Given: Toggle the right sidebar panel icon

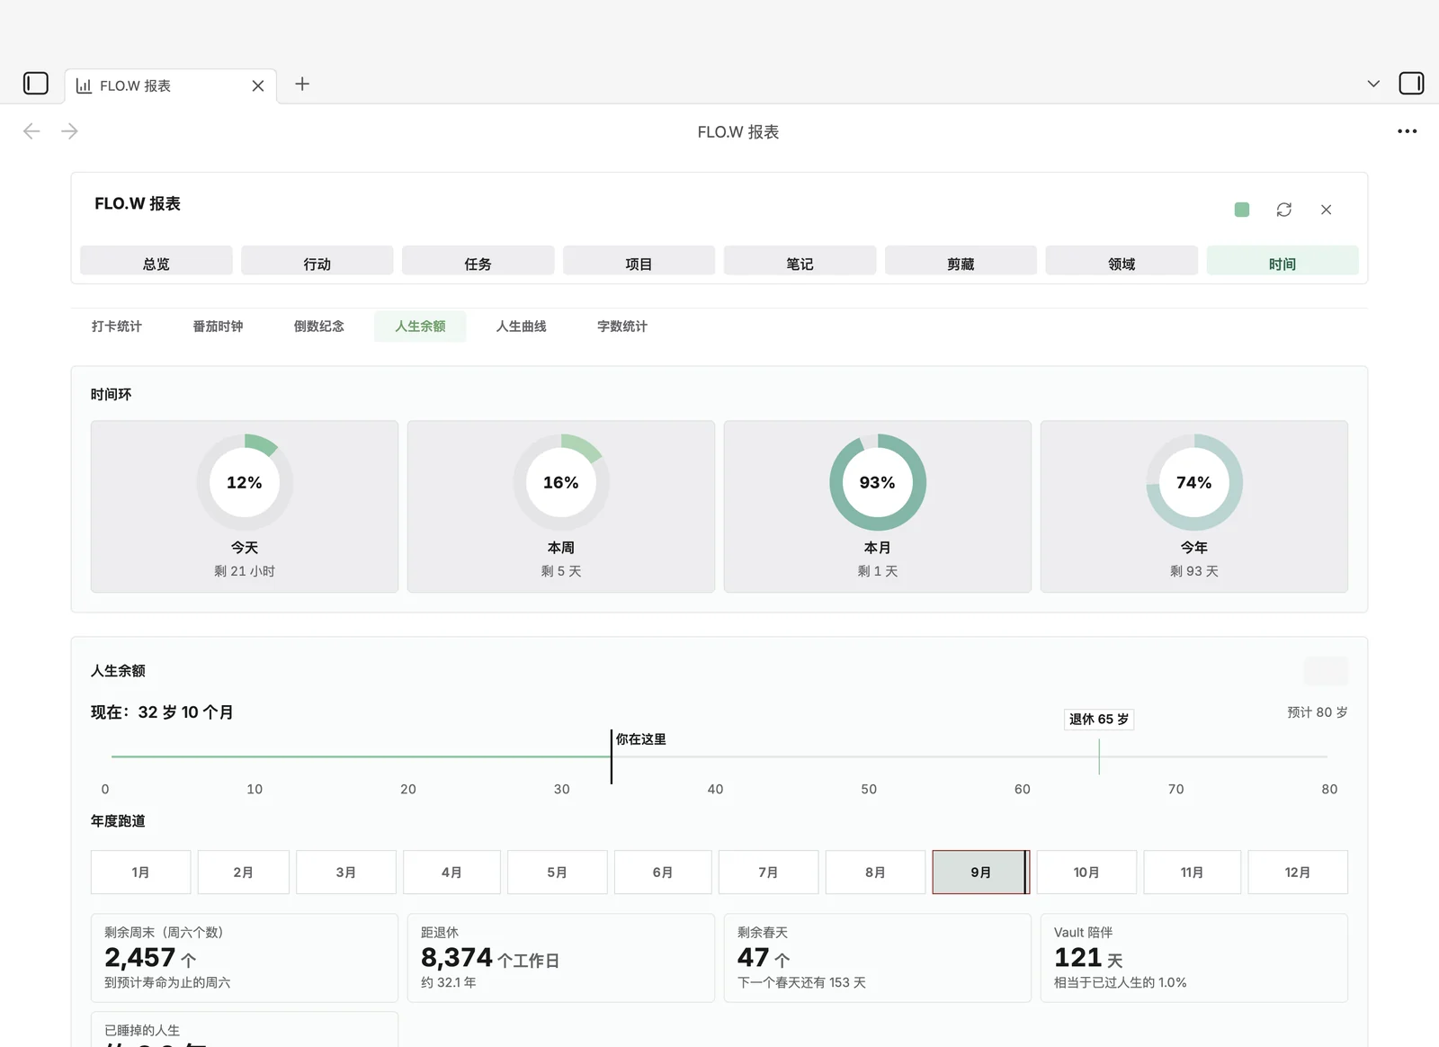Looking at the screenshot, I should coord(1411,84).
